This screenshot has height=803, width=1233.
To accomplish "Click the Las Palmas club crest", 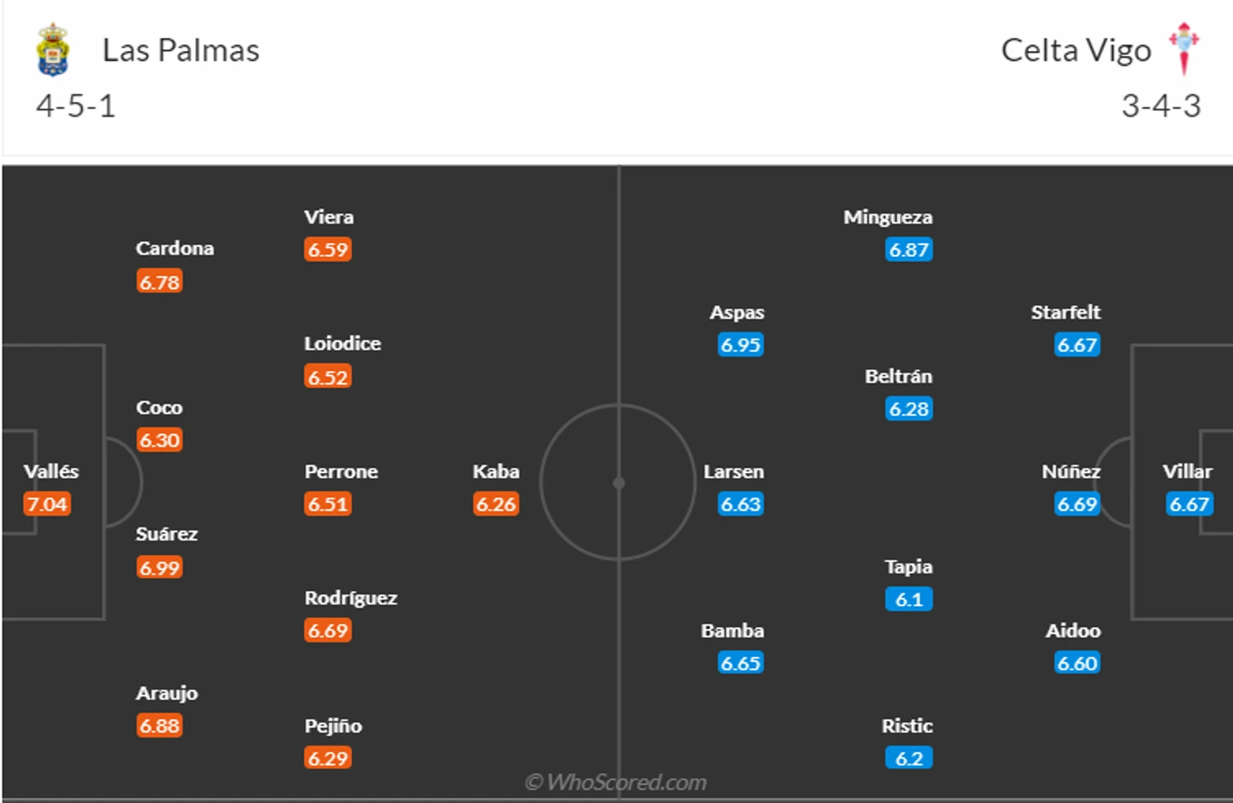I will coord(52,50).
